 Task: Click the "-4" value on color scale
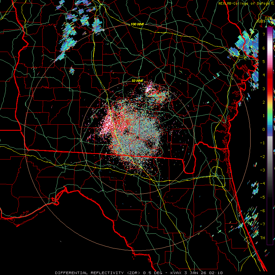coord(262,184)
